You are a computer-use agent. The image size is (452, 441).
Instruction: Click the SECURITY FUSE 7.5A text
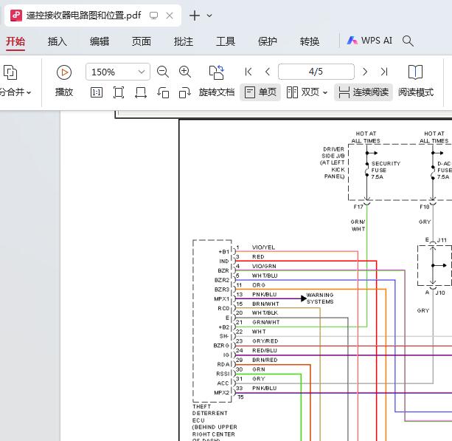click(386, 170)
